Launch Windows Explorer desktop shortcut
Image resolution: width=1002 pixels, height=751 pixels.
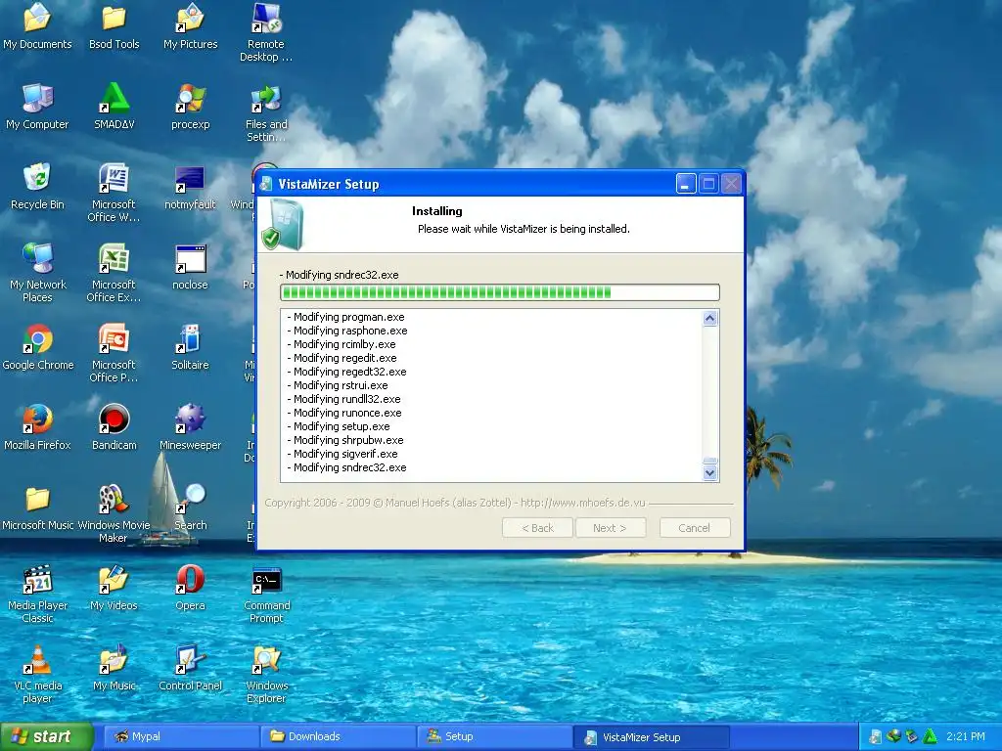(x=266, y=675)
